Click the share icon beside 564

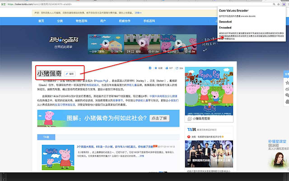[x=177, y=68]
